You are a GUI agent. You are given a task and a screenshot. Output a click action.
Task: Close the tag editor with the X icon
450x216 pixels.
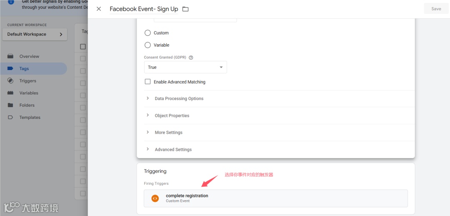click(x=99, y=9)
